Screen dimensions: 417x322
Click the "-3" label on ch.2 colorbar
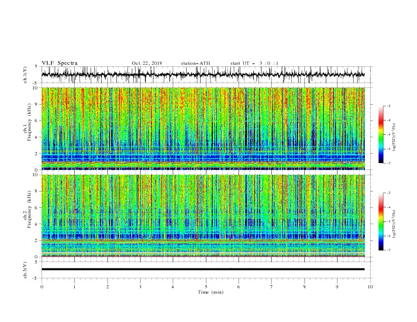[x=388, y=193]
